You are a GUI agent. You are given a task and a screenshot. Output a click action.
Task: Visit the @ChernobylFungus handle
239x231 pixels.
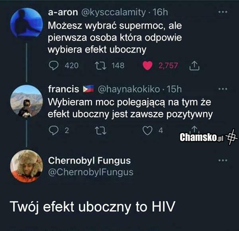(91, 172)
